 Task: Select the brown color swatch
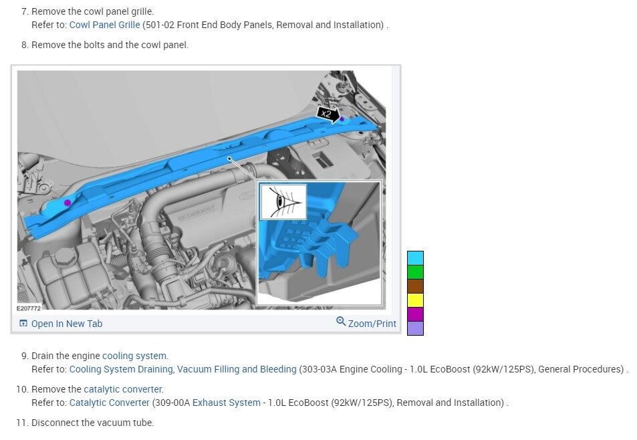(x=415, y=286)
